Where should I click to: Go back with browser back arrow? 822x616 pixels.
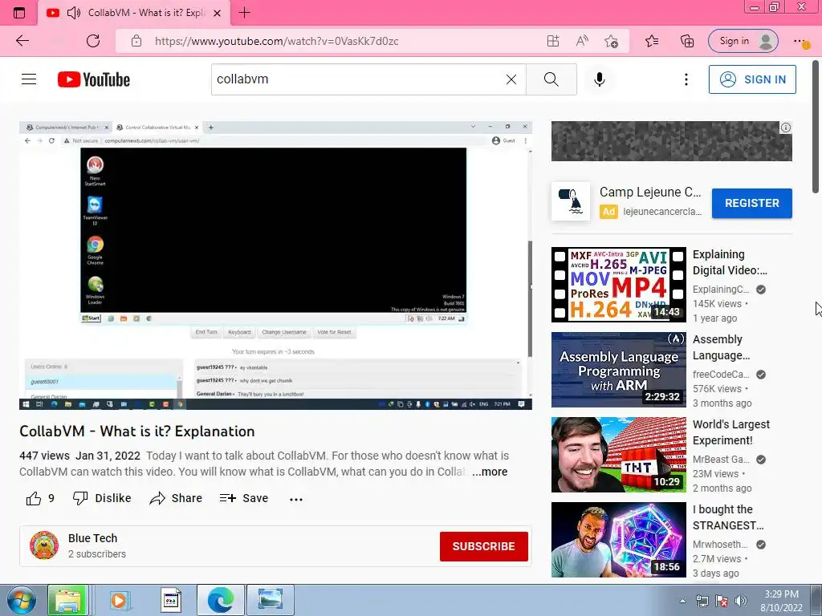tap(22, 41)
